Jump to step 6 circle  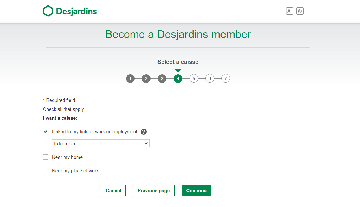(x=210, y=79)
